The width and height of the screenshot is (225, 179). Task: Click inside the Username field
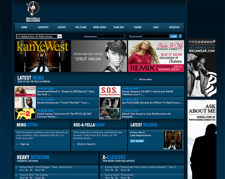pyautogui.click(x=111, y=36)
